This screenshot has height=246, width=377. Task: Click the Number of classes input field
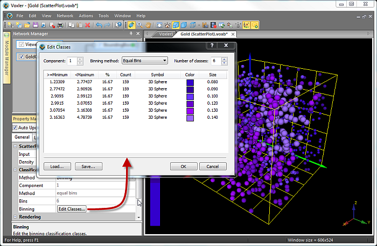point(216,61)
